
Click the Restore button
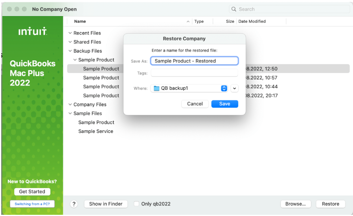tap(331, 204)
